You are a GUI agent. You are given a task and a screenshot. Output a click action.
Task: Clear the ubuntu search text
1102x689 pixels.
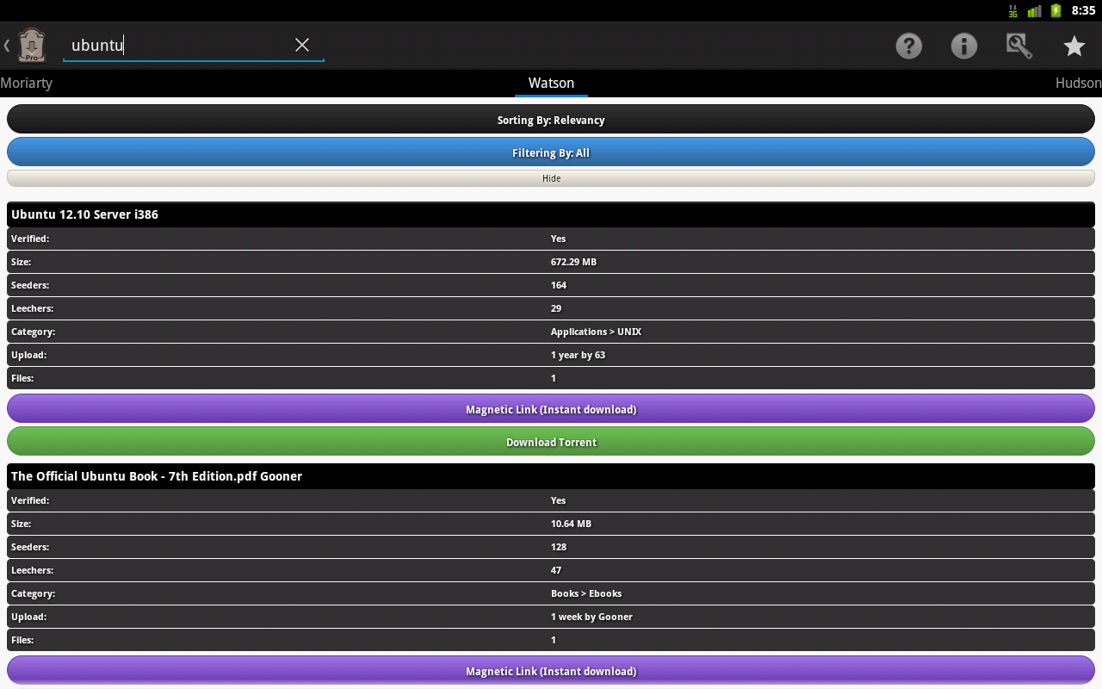(302, 45)
